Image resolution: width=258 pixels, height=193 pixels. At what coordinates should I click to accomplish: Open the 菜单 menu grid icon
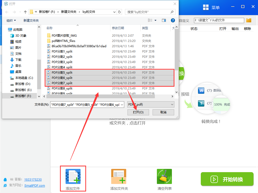click(x=206, y=8)
